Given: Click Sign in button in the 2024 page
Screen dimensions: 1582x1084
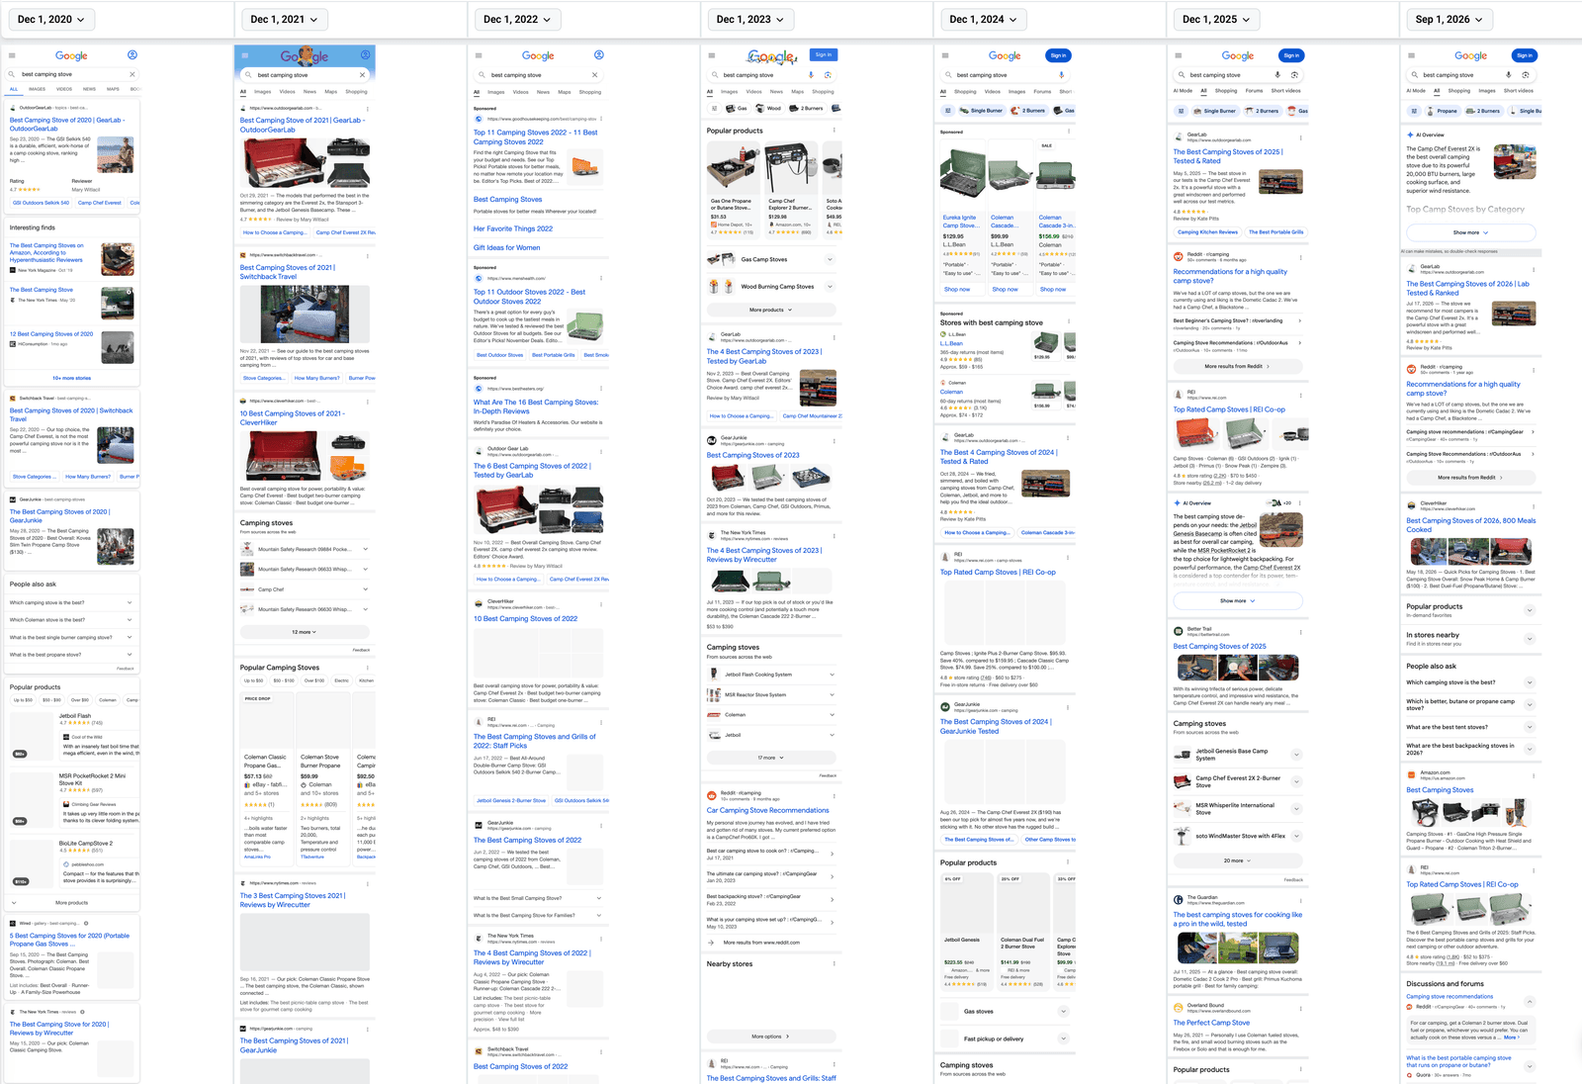Looking at the screenshot, I should (1058, 55).
